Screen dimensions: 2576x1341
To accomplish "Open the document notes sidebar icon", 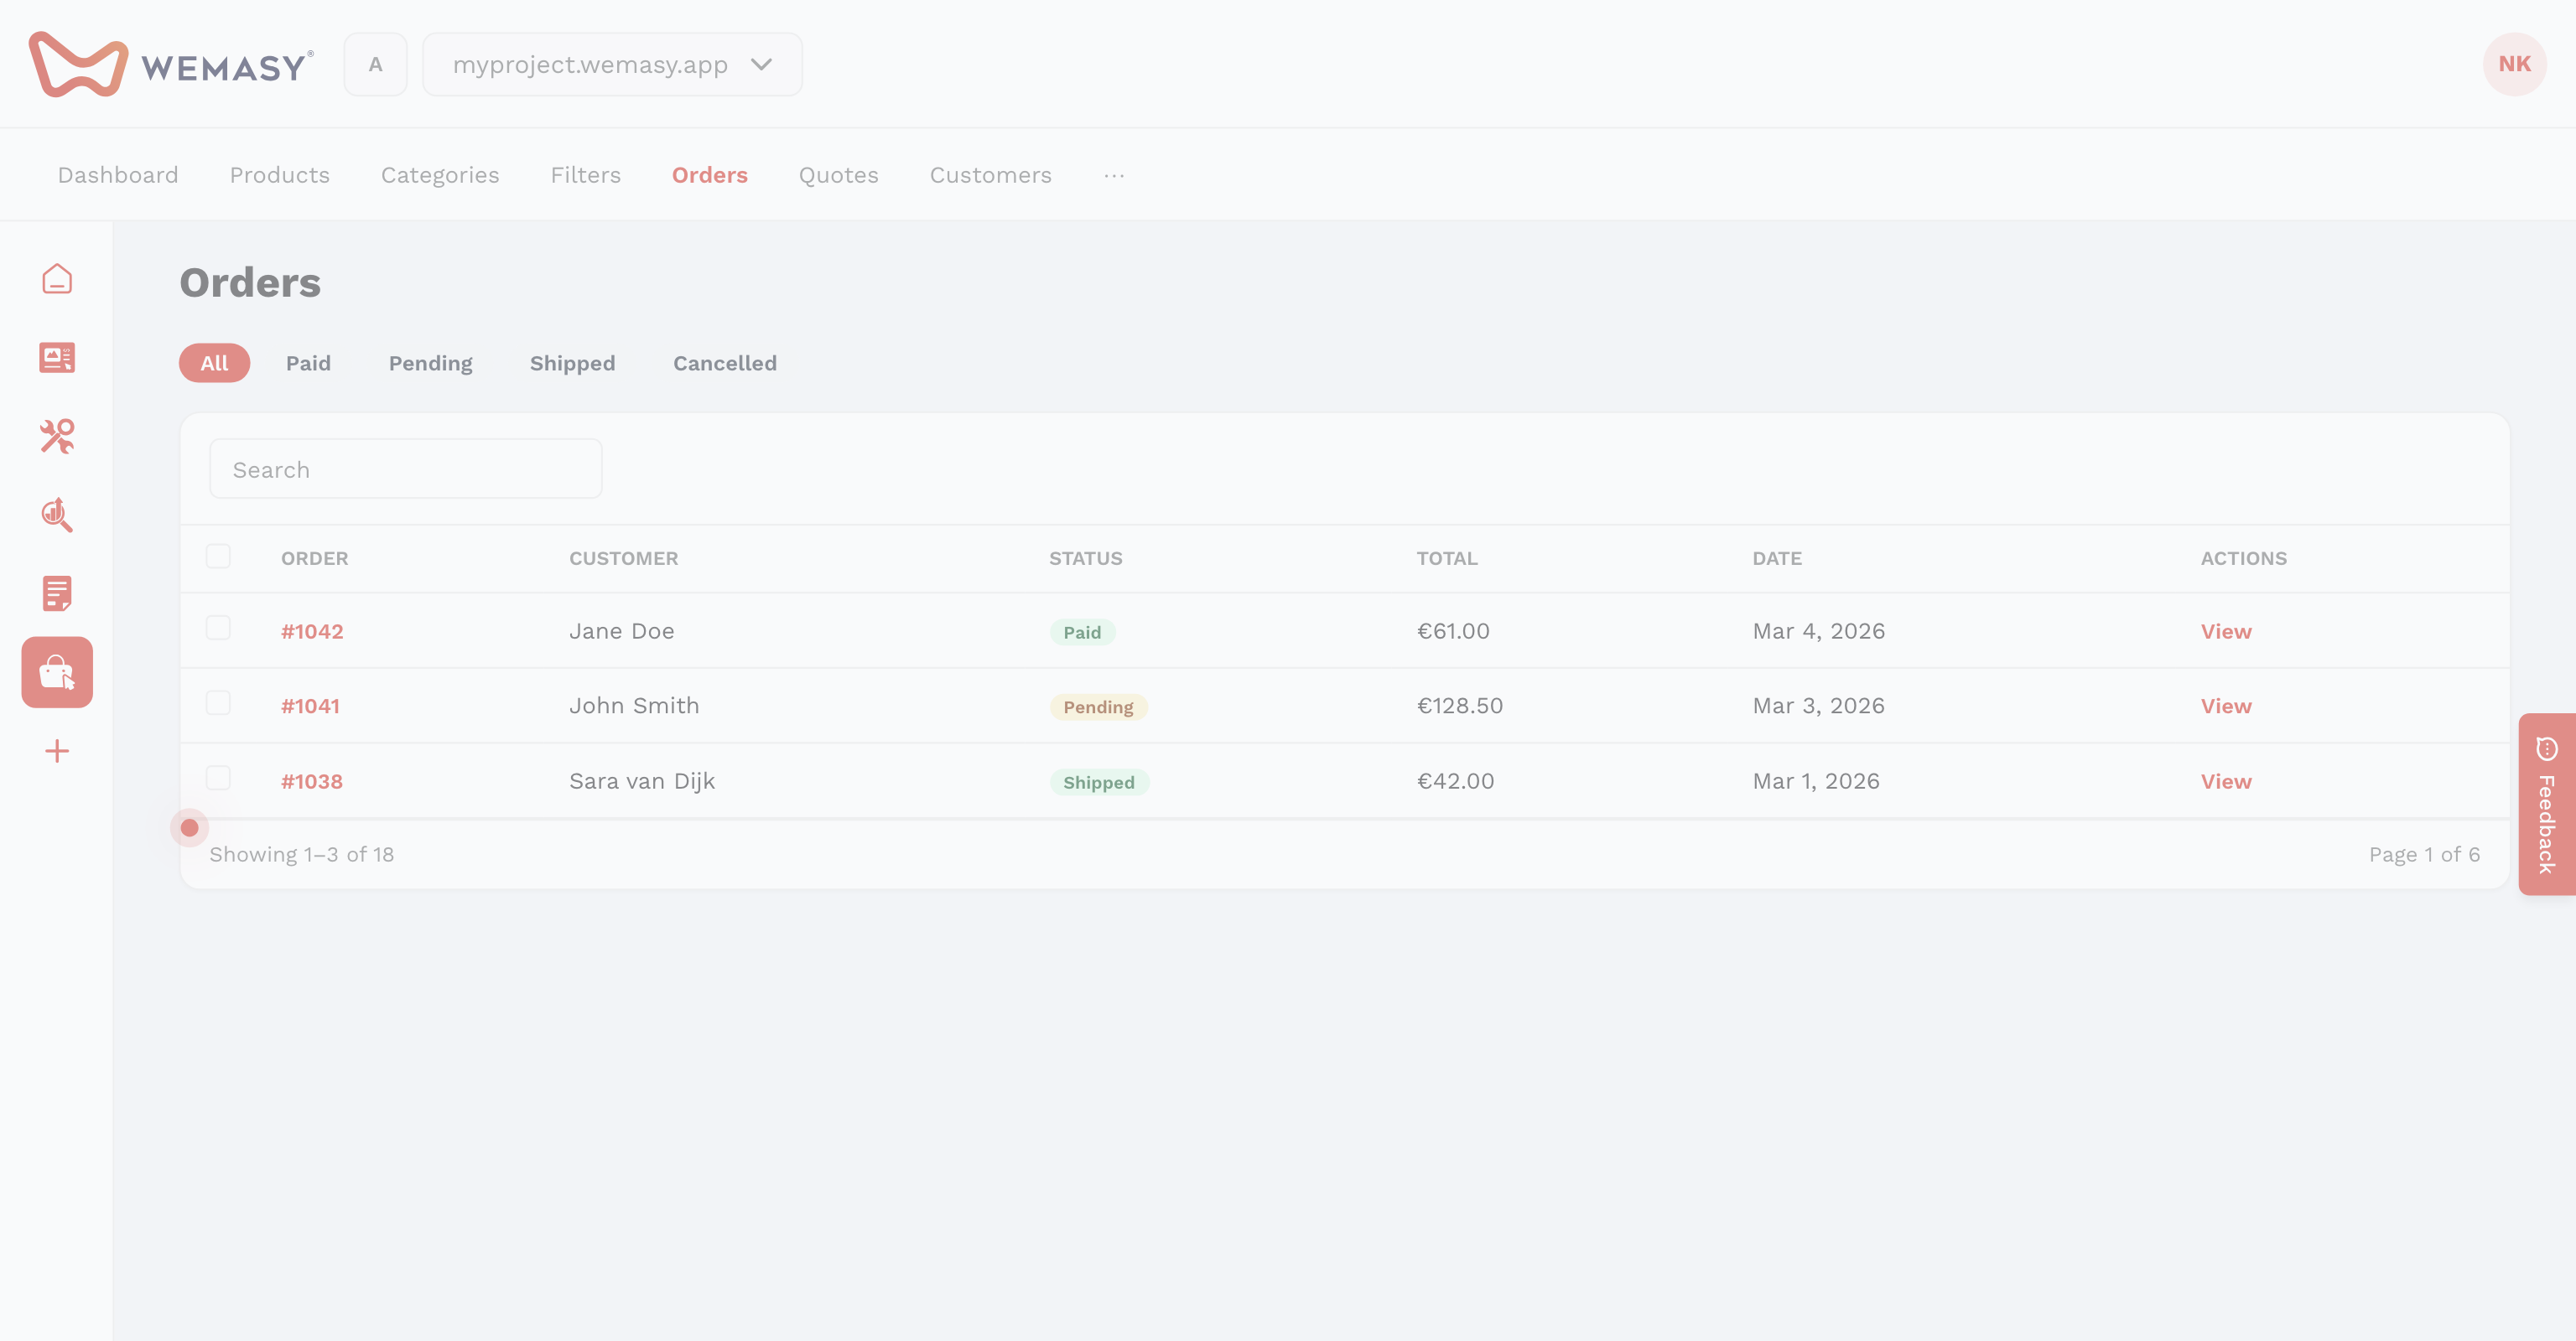I will tap(57, 593).
